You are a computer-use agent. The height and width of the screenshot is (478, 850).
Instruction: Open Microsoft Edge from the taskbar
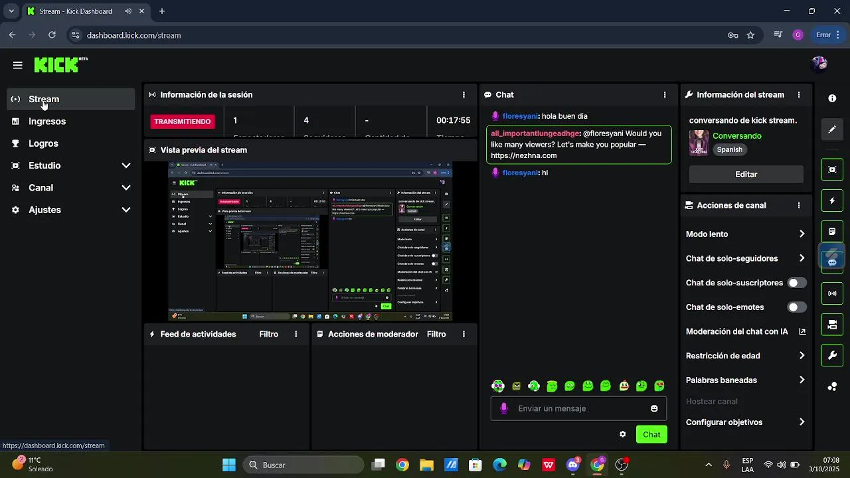[499, 465]
